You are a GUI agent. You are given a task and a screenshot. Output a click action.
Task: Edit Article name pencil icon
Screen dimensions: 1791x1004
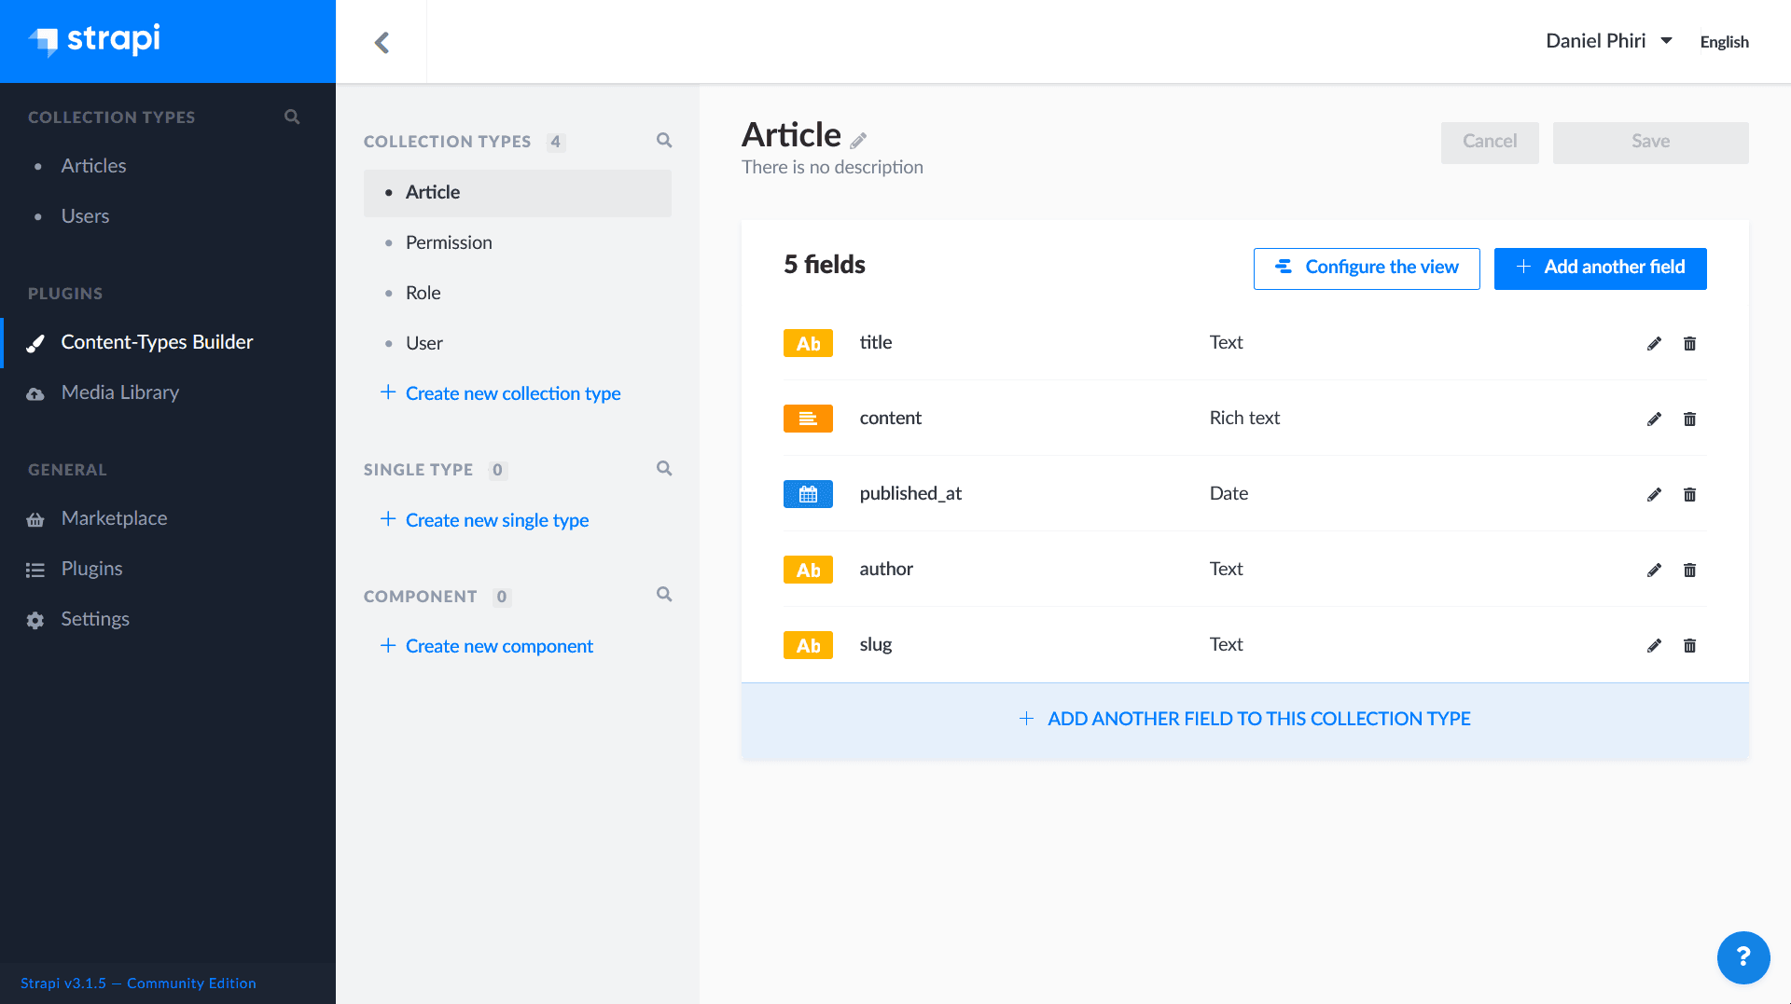[858, 140]
